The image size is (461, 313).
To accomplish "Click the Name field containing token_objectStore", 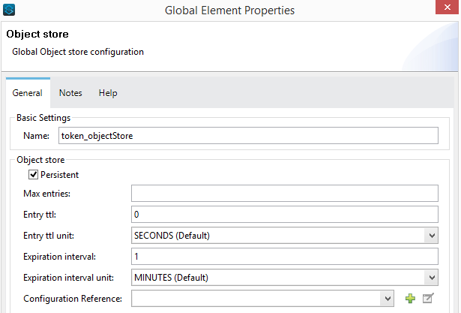I will point(247,136).
